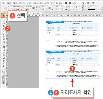Open the 개체(O) menu
This screenshot has width=103, height=99.
click(x=35, y=3)
